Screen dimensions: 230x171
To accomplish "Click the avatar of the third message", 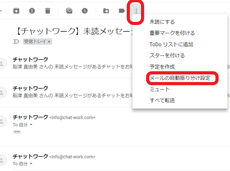I will tap(2, 121).
